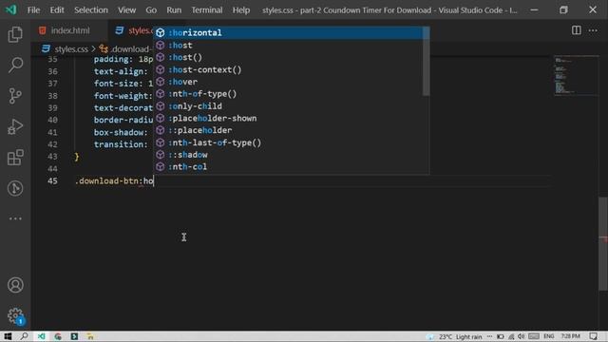
Task: Click the weather 23°C Light rain widget
Action: (454, 336)
